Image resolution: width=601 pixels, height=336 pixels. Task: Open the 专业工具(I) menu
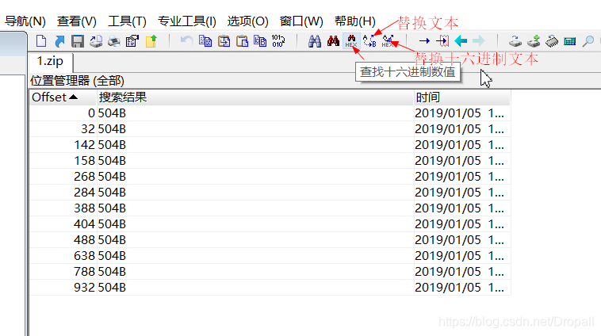[187, 21]
